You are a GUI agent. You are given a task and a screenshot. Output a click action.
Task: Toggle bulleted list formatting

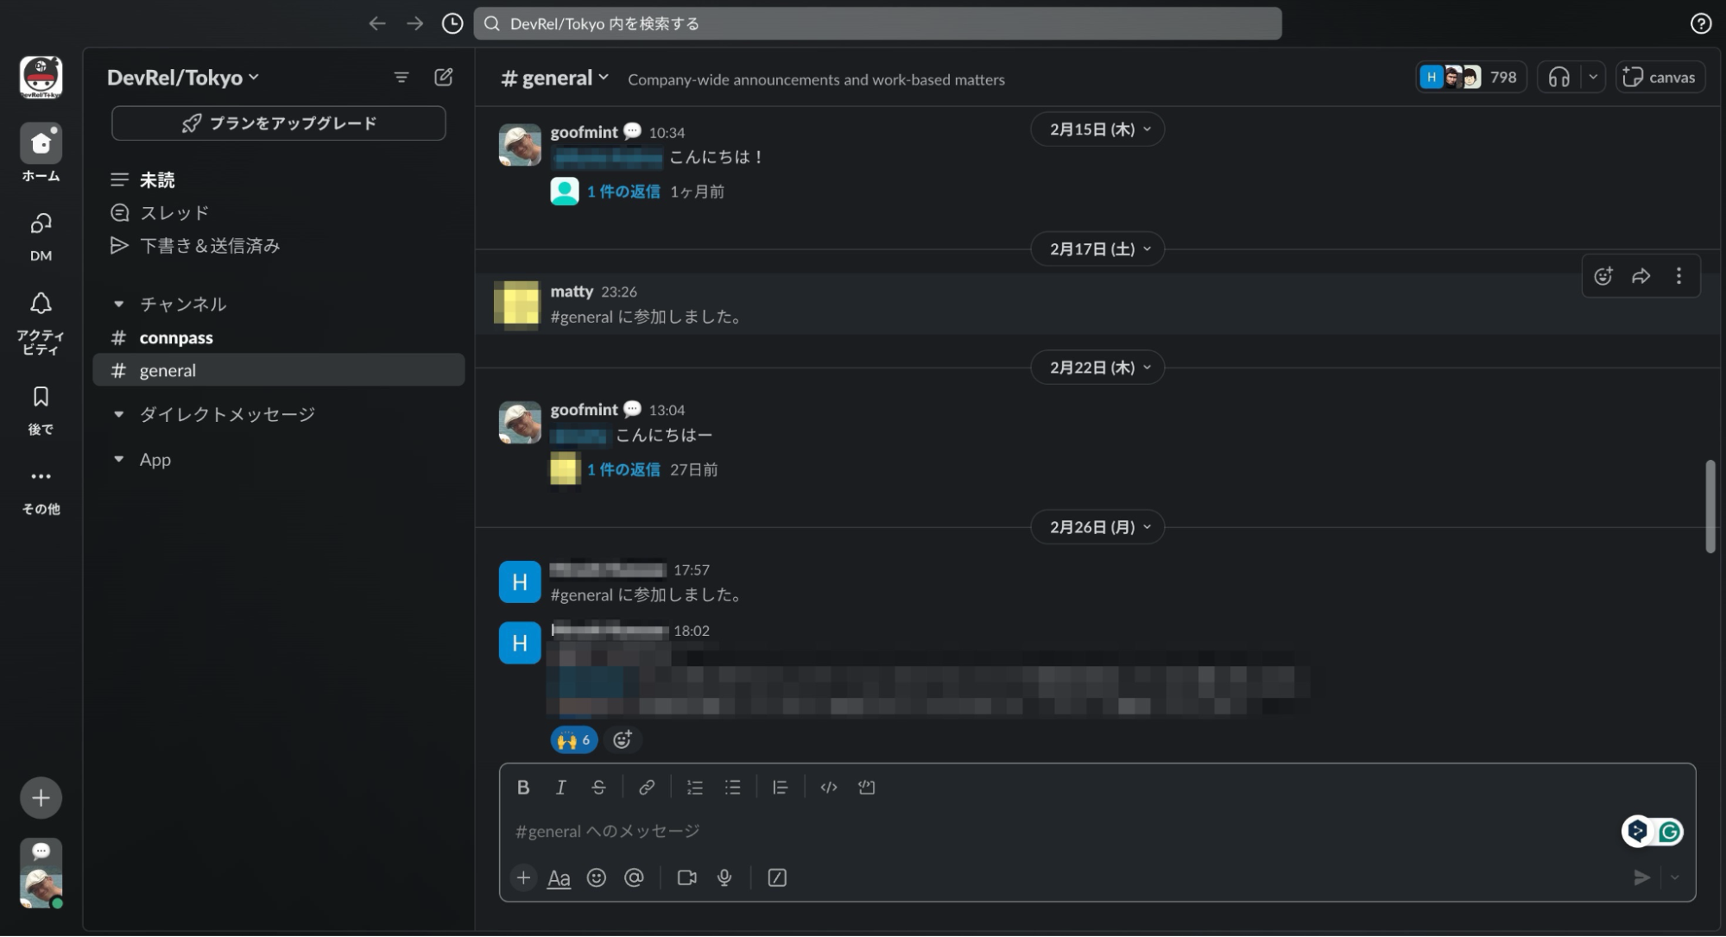coord(733,788)
